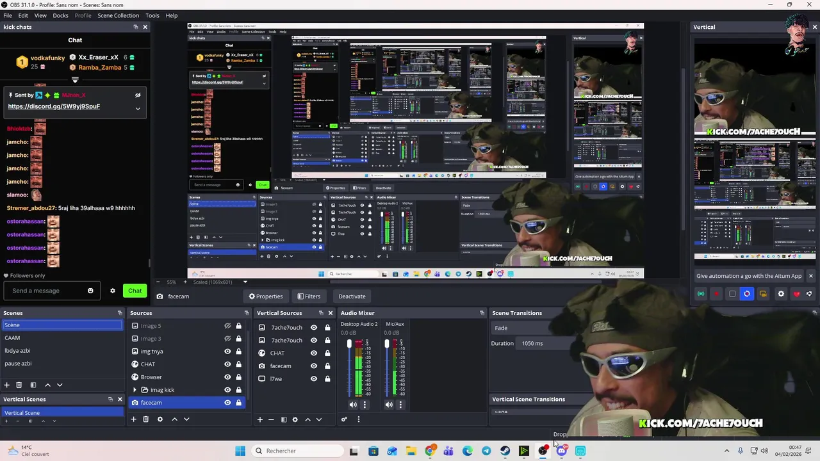This screenshot has width=820, height=461.
Task: Open Advanced Audio Properties gears icon
Action: [345, 419]
